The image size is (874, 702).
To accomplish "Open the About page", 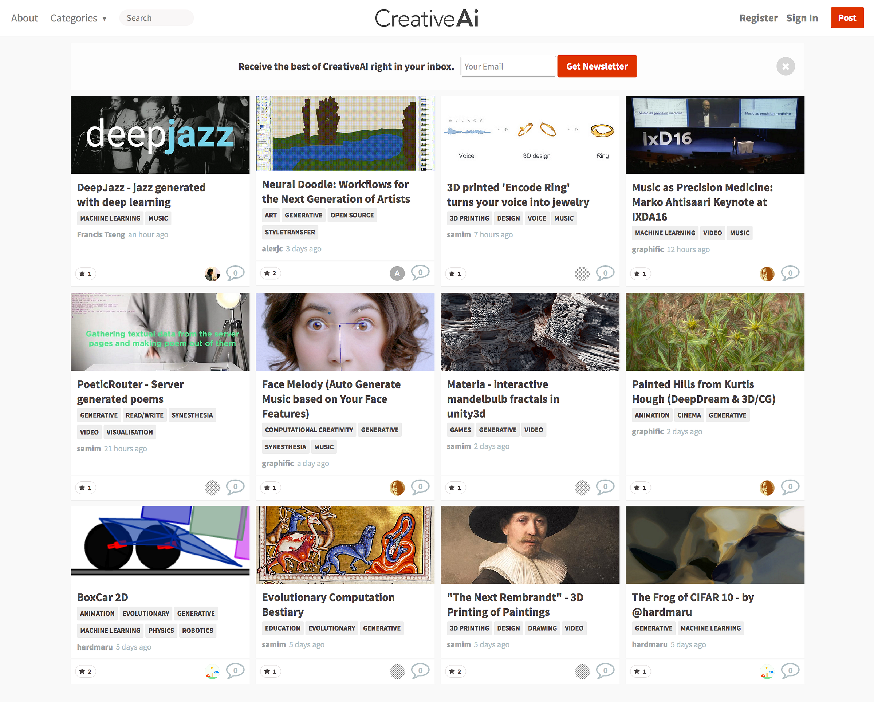I will click(x=24, y=18).
